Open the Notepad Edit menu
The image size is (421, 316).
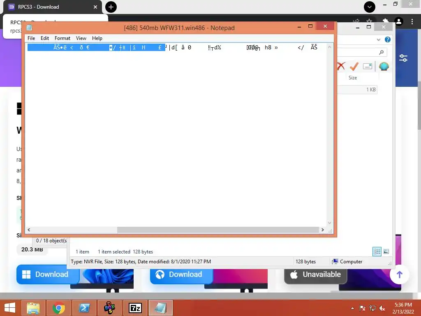pos(44,38)
